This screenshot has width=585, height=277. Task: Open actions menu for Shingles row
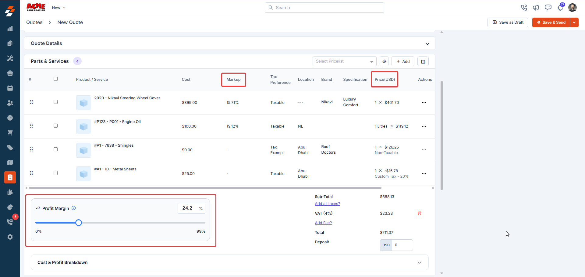(x=424, y=150)
